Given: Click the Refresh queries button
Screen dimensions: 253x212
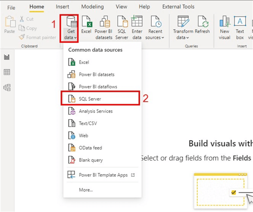Looking at the screenshot, I should (x=202, y=25).
